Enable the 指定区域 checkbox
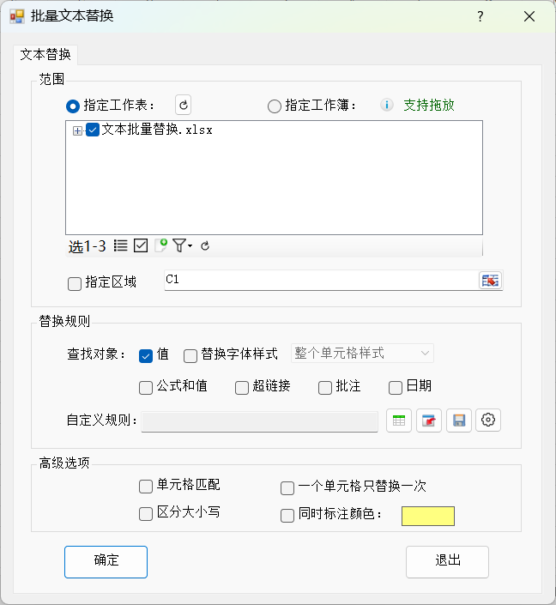 [x=74, y=282]
